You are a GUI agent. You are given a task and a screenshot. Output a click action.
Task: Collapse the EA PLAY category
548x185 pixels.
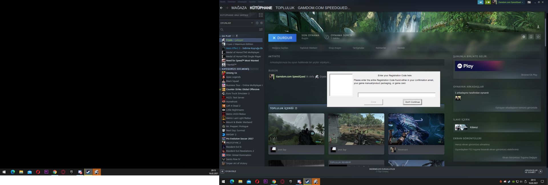tap(220, 36)
